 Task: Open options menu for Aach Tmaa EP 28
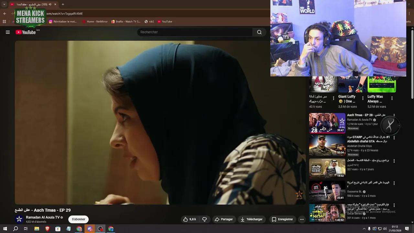394,115
